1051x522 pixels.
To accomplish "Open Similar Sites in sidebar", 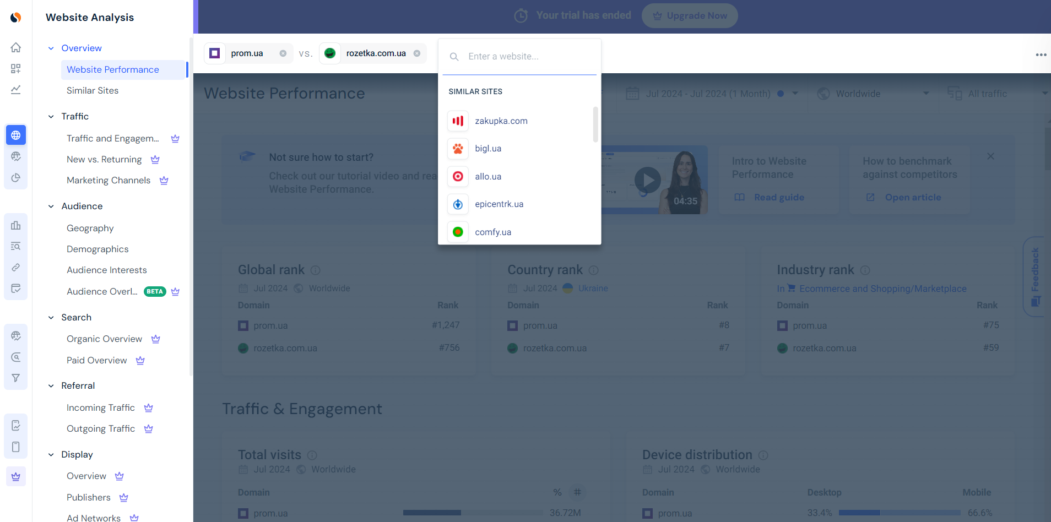I will pyautogui.click(x=93, y=90).
